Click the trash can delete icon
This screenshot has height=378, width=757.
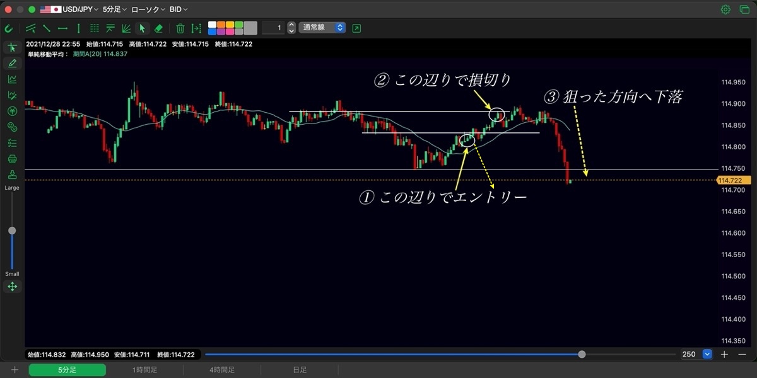[180, 28]
